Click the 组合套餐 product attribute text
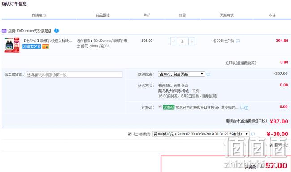The width and height of the screenshot is (291, 172). point(102,43)
